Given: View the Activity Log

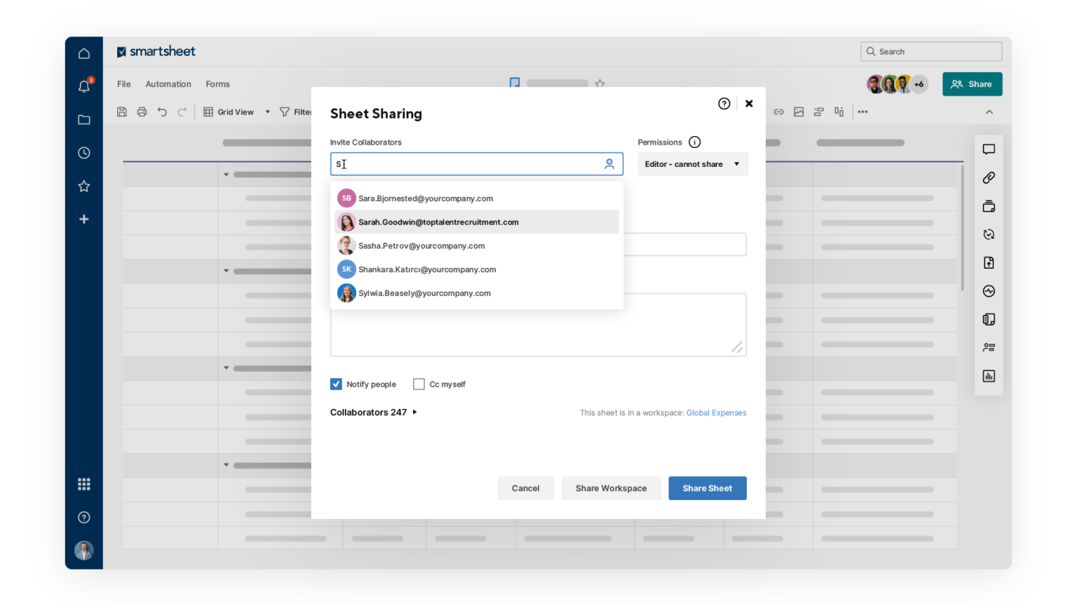Looking at the screenshot, I should (989, 290).
